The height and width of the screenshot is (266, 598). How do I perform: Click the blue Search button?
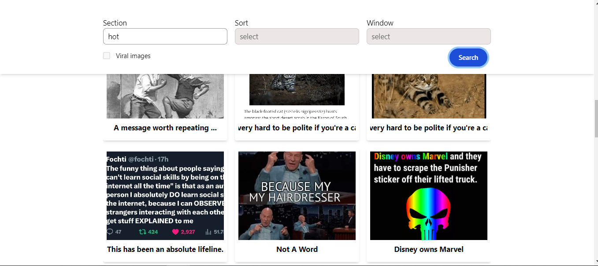tap(468, 58)
